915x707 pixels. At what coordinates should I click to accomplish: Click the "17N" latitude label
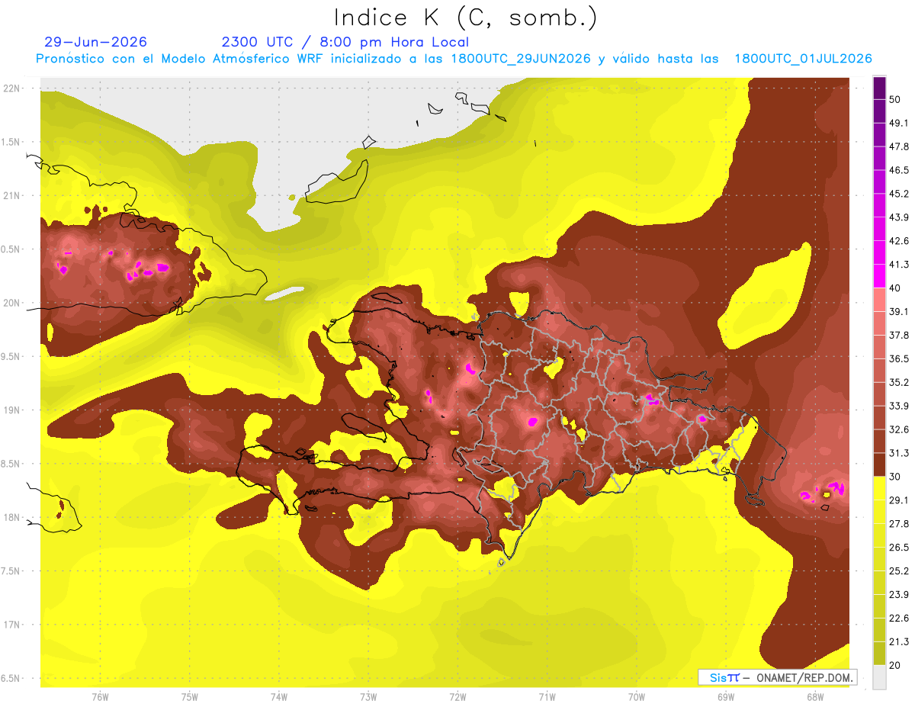13,625
